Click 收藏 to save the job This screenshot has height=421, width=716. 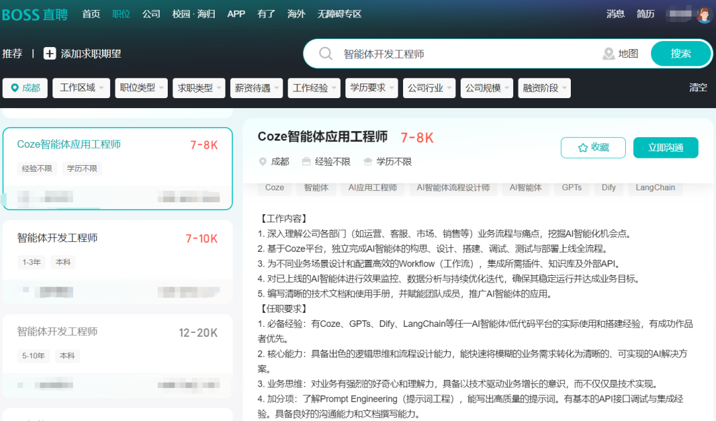point(593,147)
